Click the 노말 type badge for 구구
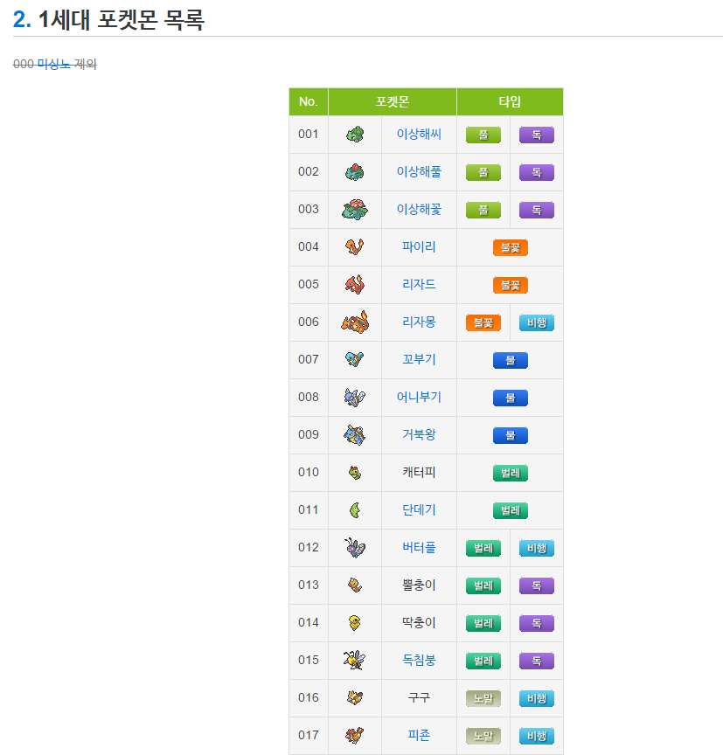This screenshot has height=755, width=723. tap(483, 698)
